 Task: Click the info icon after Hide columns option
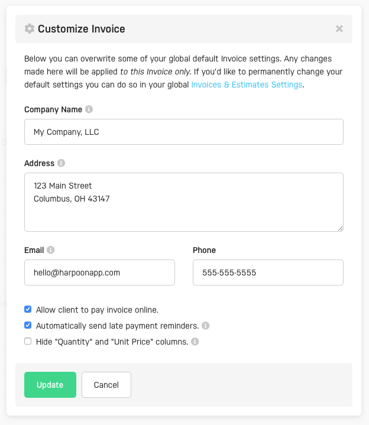[x=195, y=342]
